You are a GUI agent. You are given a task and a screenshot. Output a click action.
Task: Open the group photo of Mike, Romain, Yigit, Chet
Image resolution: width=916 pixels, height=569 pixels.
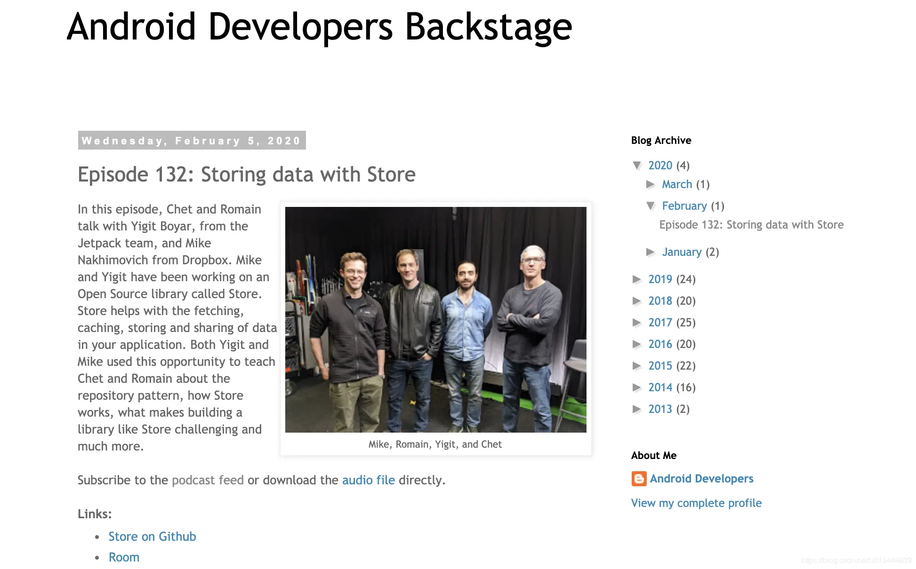pyautogui.click(x=435, y=320)
